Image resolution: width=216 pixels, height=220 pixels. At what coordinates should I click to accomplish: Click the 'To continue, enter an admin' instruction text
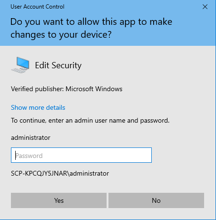(x=90, y=121)
